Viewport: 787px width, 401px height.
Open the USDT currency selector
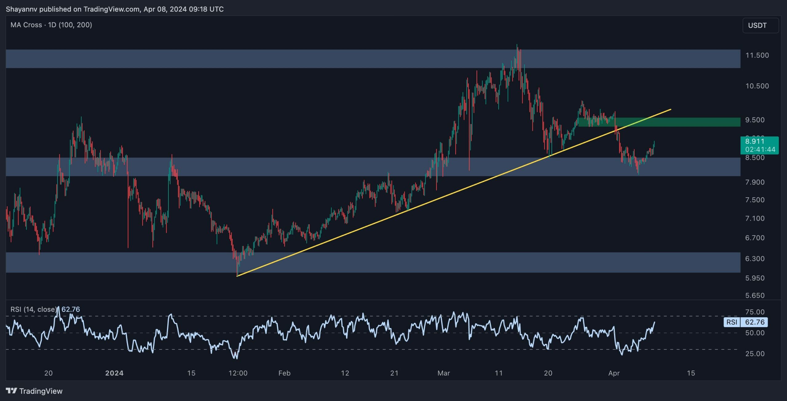coord(760,25)
